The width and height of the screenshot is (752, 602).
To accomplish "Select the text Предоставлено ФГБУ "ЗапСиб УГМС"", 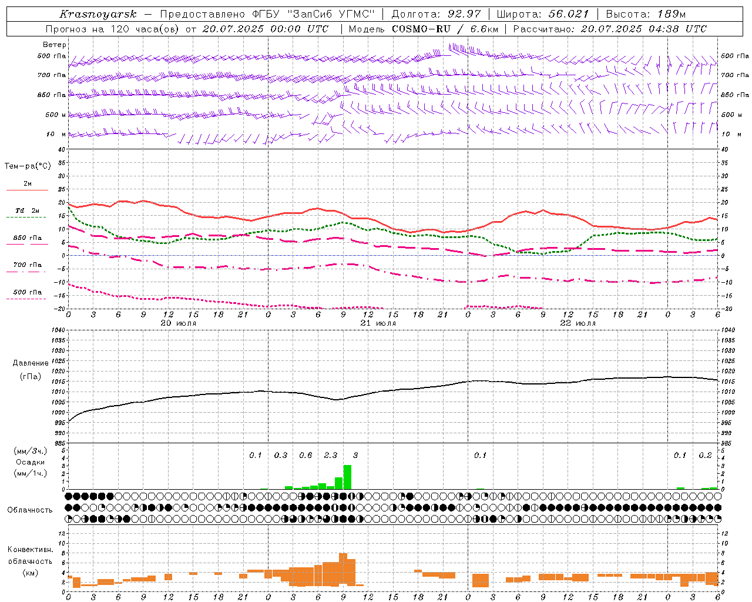I will pyautogui.click(x=267, y=14).
